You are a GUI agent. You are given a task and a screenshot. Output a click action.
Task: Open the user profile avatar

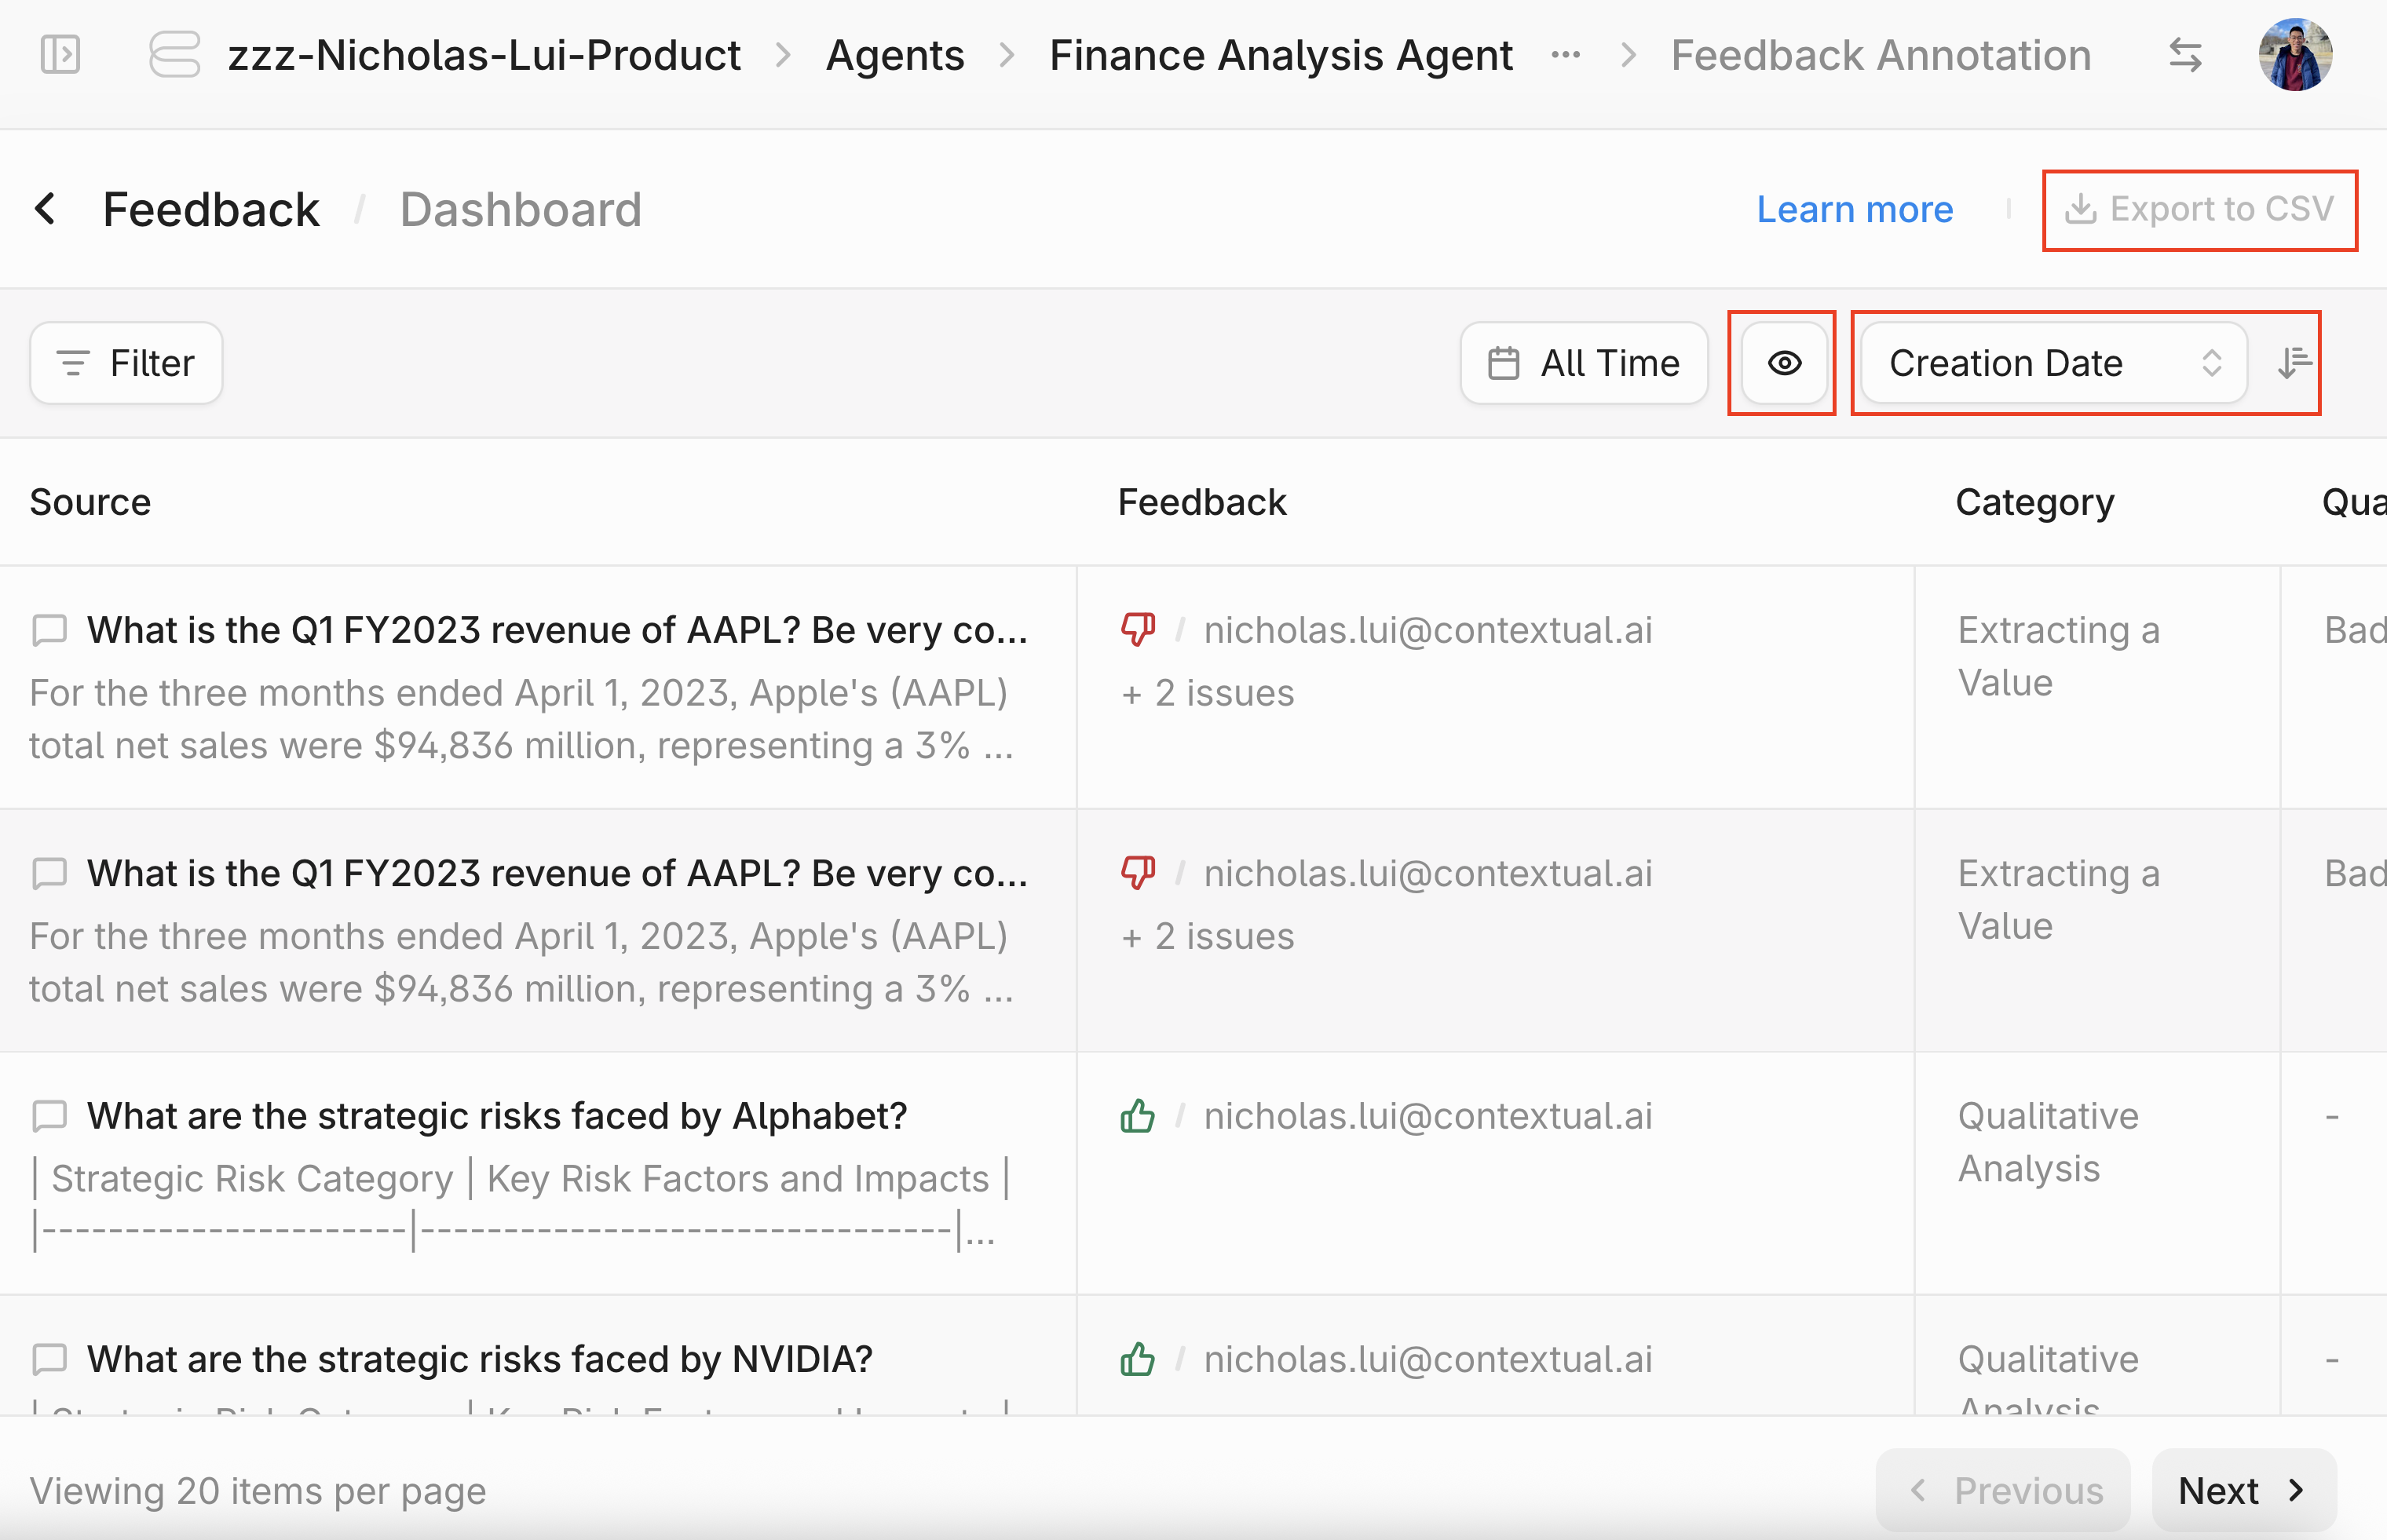click(x=2295, y=55)
